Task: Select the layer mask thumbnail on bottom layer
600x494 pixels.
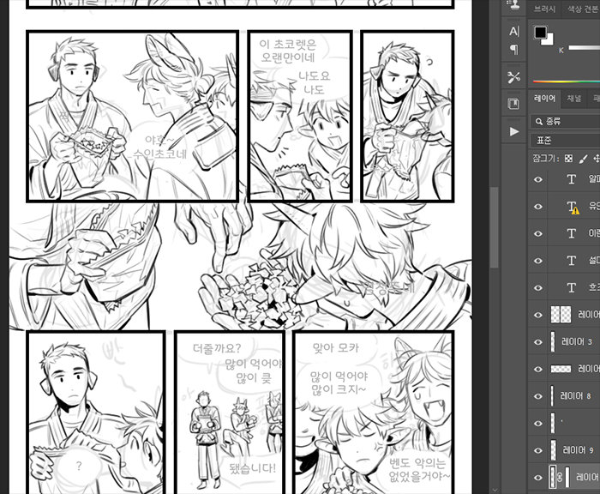Action: point(569,476)
